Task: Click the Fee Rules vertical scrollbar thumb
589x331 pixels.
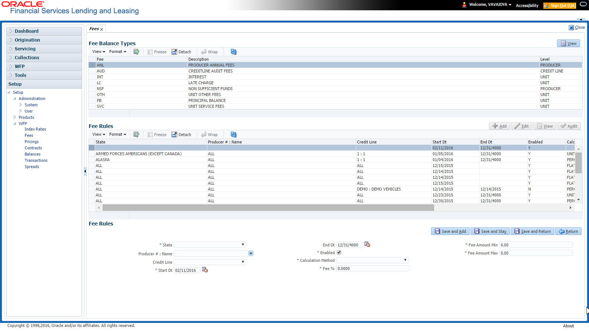Action: coord(579,163)
